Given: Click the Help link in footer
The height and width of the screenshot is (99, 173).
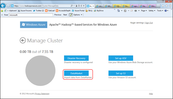Looking at the screenshot, I should pos(151,94).
